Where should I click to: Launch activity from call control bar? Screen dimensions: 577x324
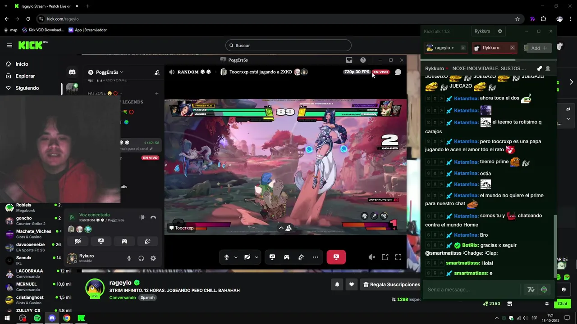tap(287, 257)
